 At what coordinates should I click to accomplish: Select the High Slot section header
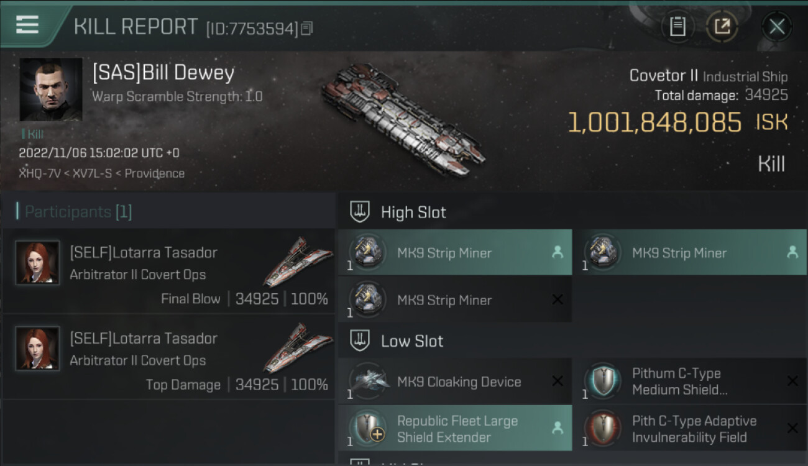tap(413, 212)
